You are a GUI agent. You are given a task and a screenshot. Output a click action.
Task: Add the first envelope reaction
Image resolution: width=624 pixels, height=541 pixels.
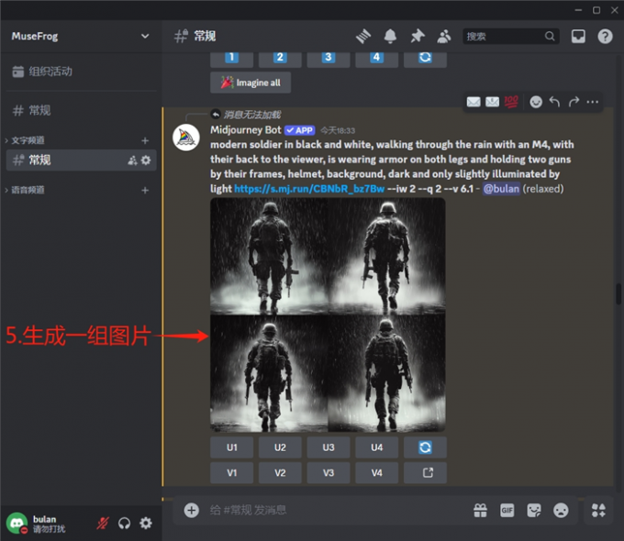[x=474, y=102]
